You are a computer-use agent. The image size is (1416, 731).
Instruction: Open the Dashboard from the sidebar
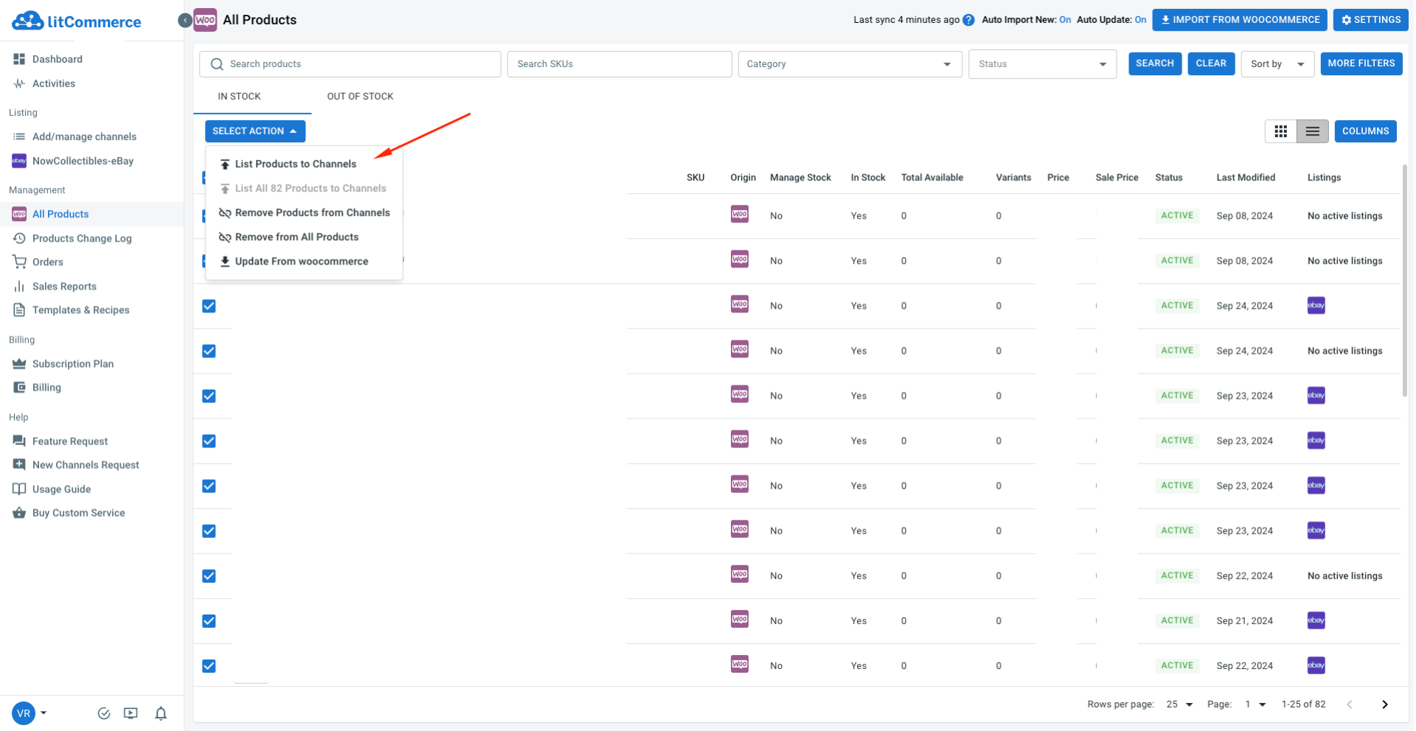pyautogui.click(x=57, y=59)
